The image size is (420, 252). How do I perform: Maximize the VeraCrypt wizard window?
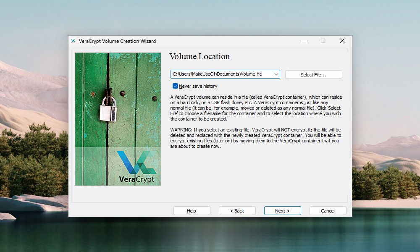pyautogui.click(x=323, y=41)
